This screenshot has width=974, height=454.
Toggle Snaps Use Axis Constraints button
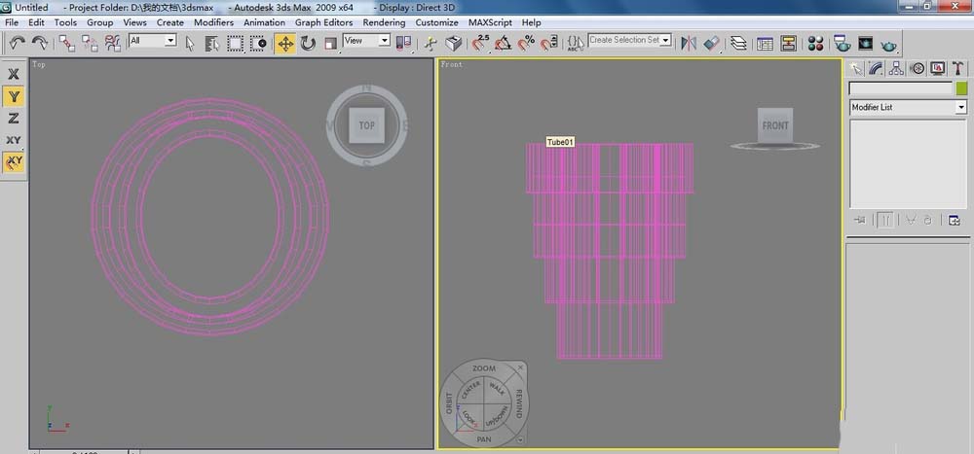13,162
